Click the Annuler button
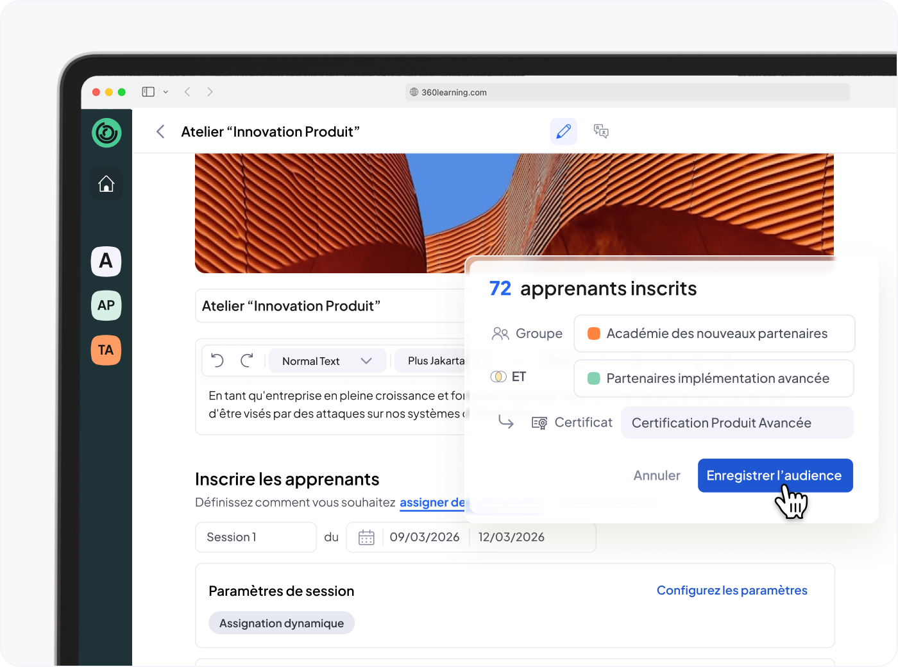This screenshot has width=898, height=667. pyautogui.click(x=657, y=475)
